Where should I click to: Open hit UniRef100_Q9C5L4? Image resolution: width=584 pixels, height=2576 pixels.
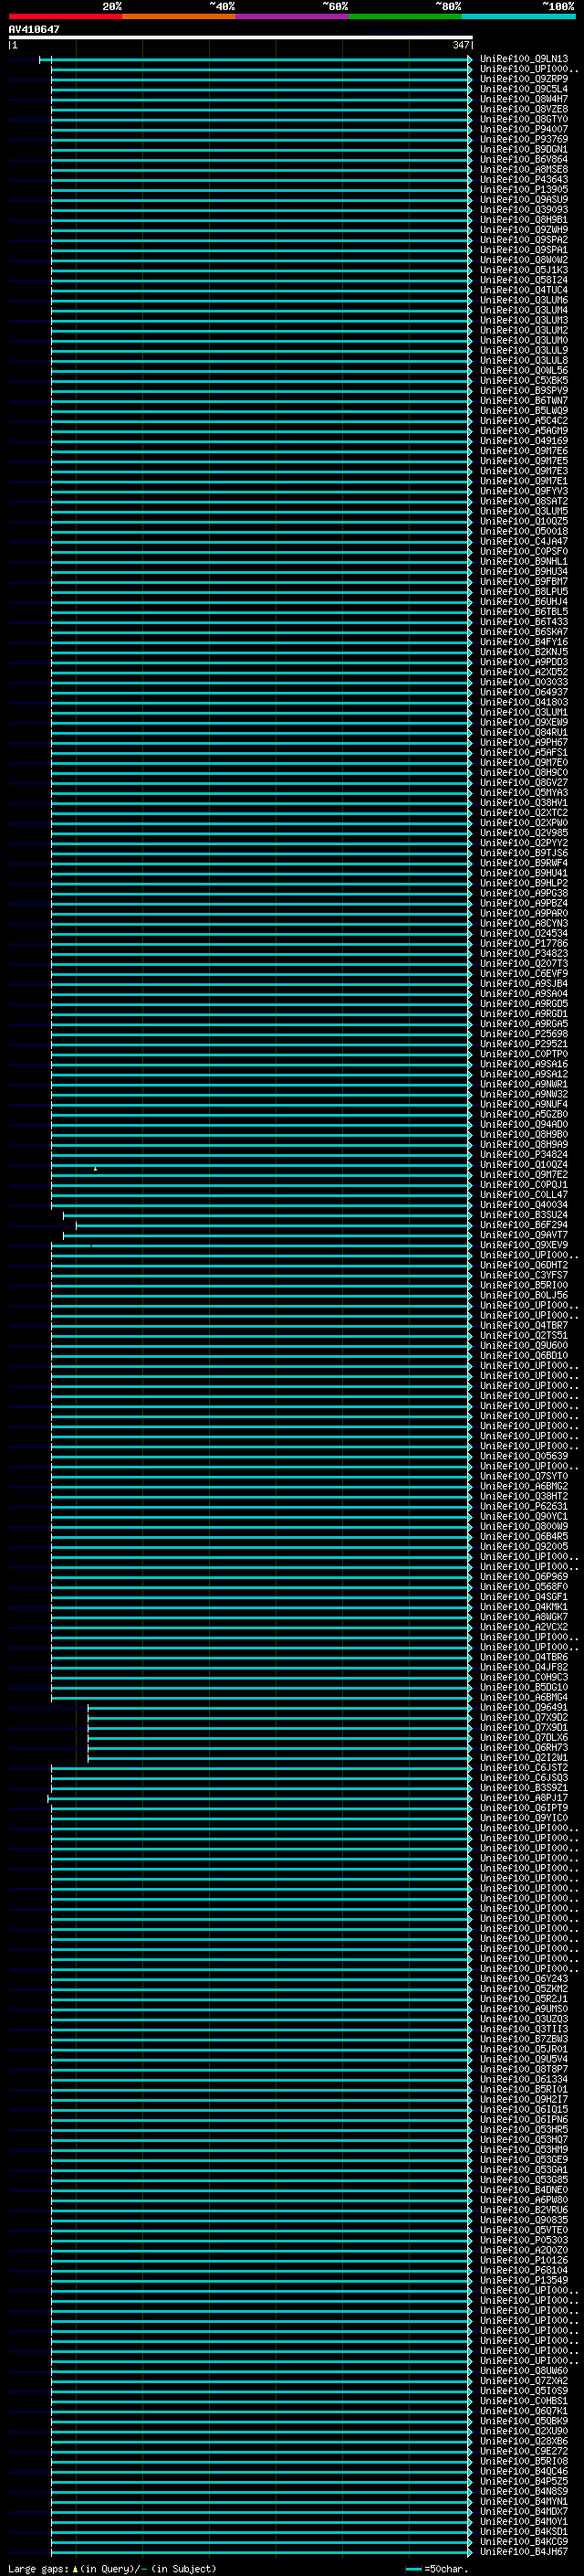coord(524,89)
